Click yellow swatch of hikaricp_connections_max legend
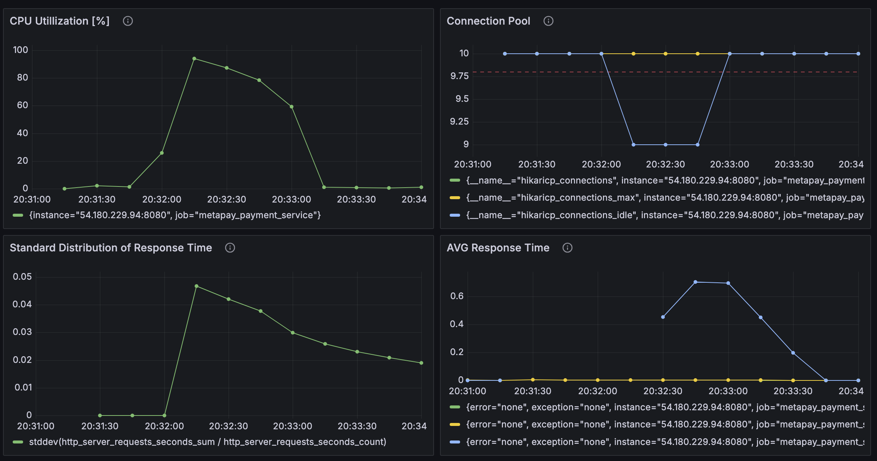Image resolution: width=877 pixels, height=461 pixels. click(455, 198)
